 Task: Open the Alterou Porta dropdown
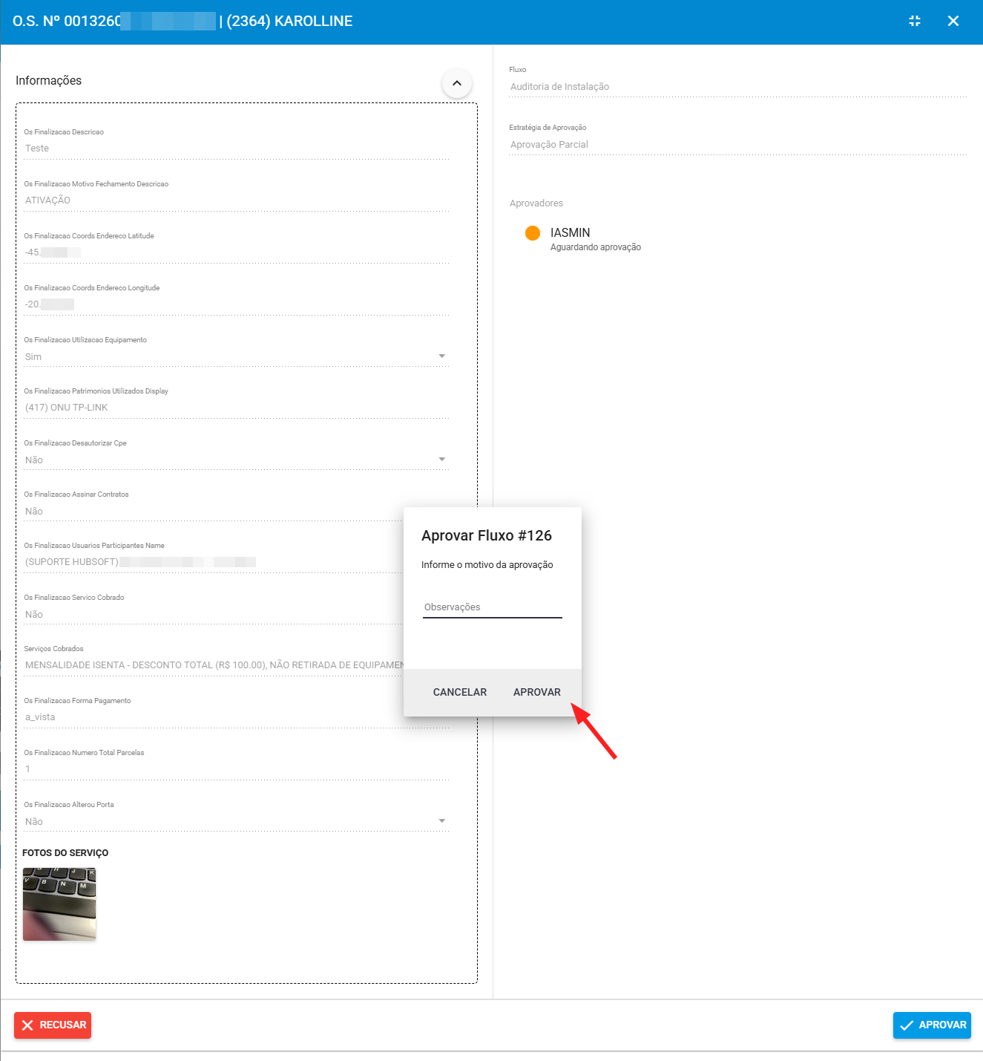tap(442, 821)
